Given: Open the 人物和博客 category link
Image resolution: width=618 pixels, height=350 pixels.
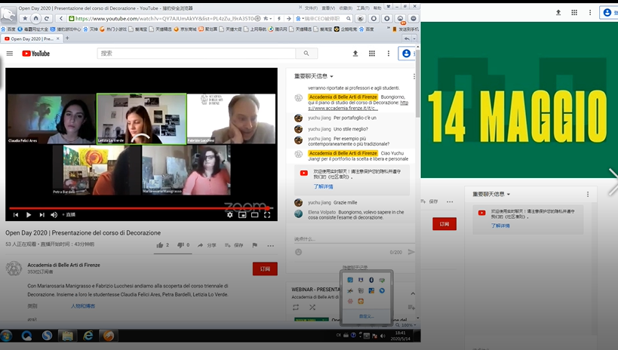Looking at the screenshot, I should point(83,305).
